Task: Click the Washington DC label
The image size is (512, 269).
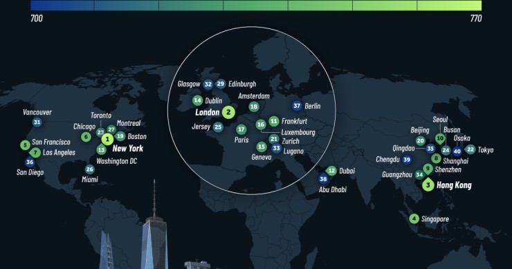Action: click(116, 161)
